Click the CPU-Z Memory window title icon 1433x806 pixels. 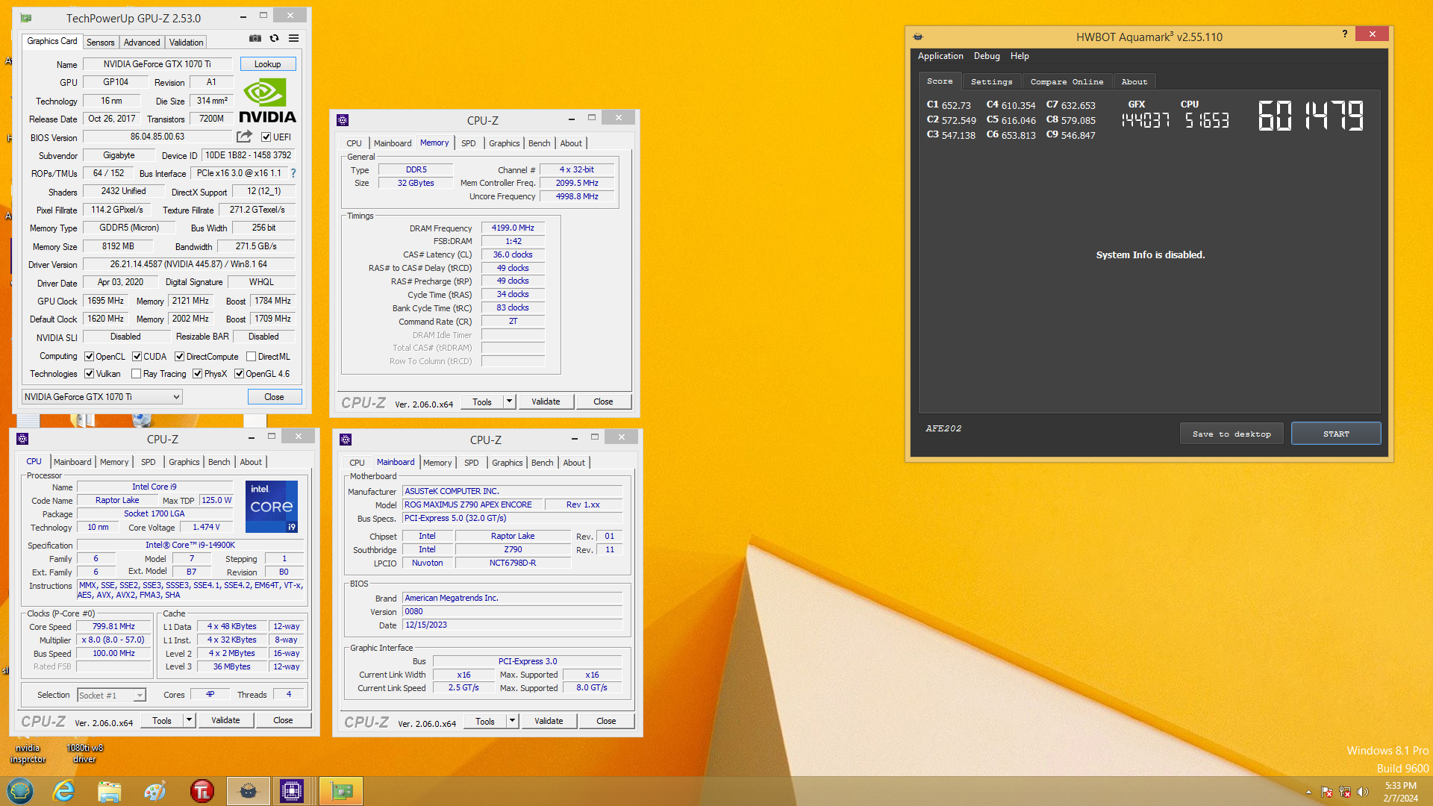(343, 120)
